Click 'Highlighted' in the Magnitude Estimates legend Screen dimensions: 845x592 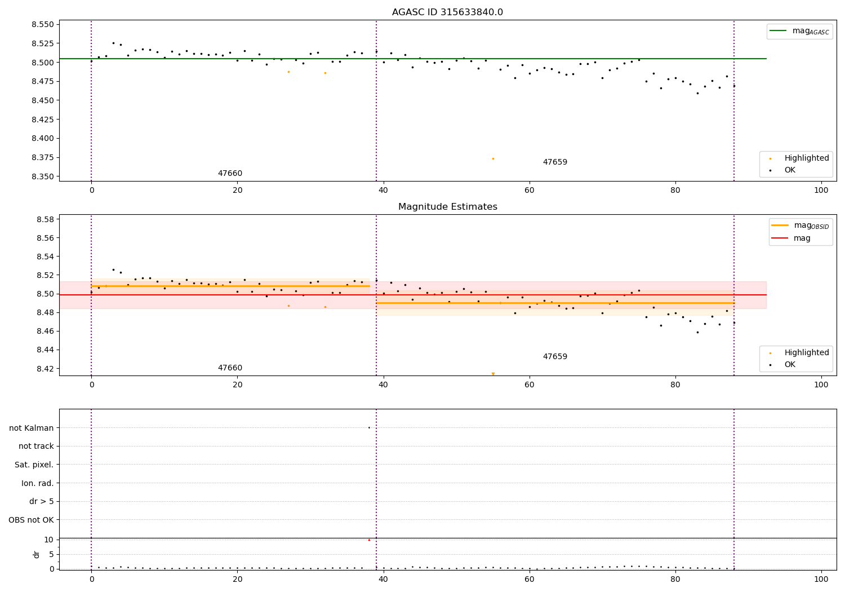click(x=807, y=352)
